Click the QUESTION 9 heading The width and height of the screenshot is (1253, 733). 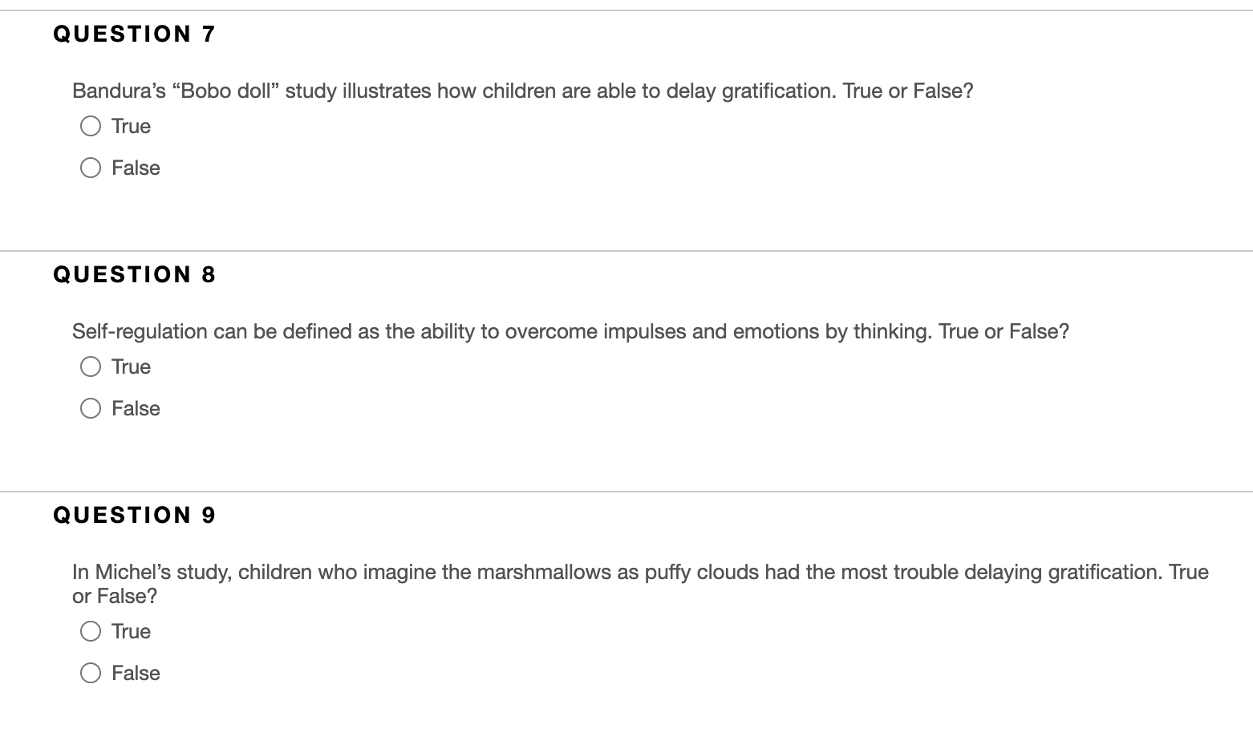[x=135, y=515]
